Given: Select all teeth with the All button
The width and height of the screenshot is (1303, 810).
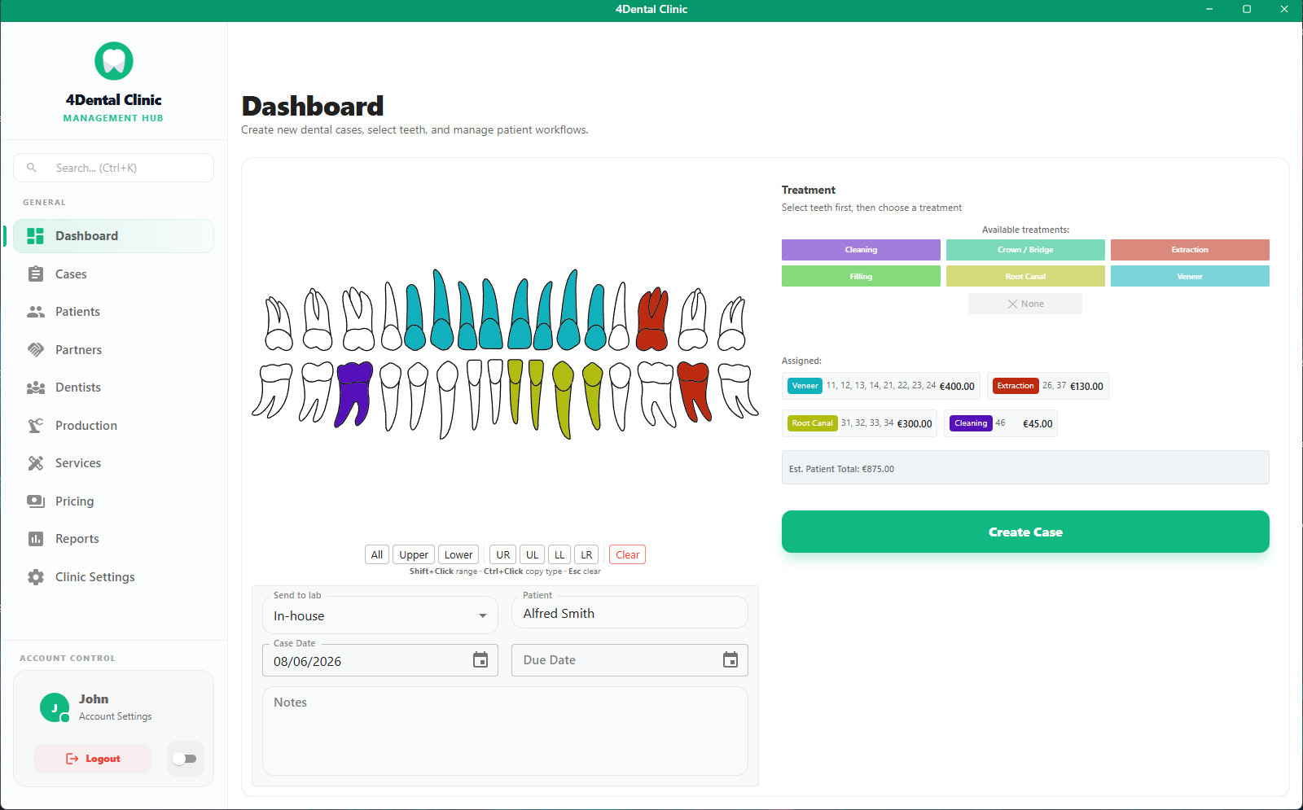Looking at the screenshot, I should click(377, 554).
